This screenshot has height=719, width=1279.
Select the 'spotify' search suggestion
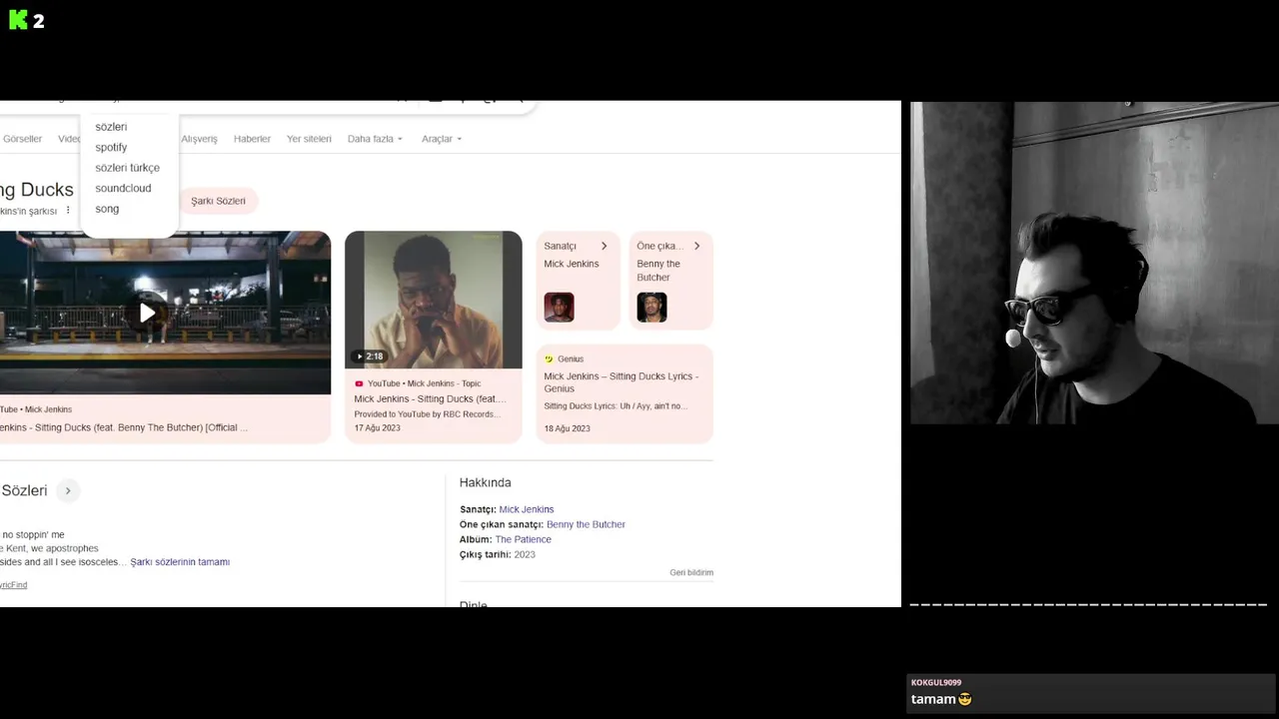(111, 148)
